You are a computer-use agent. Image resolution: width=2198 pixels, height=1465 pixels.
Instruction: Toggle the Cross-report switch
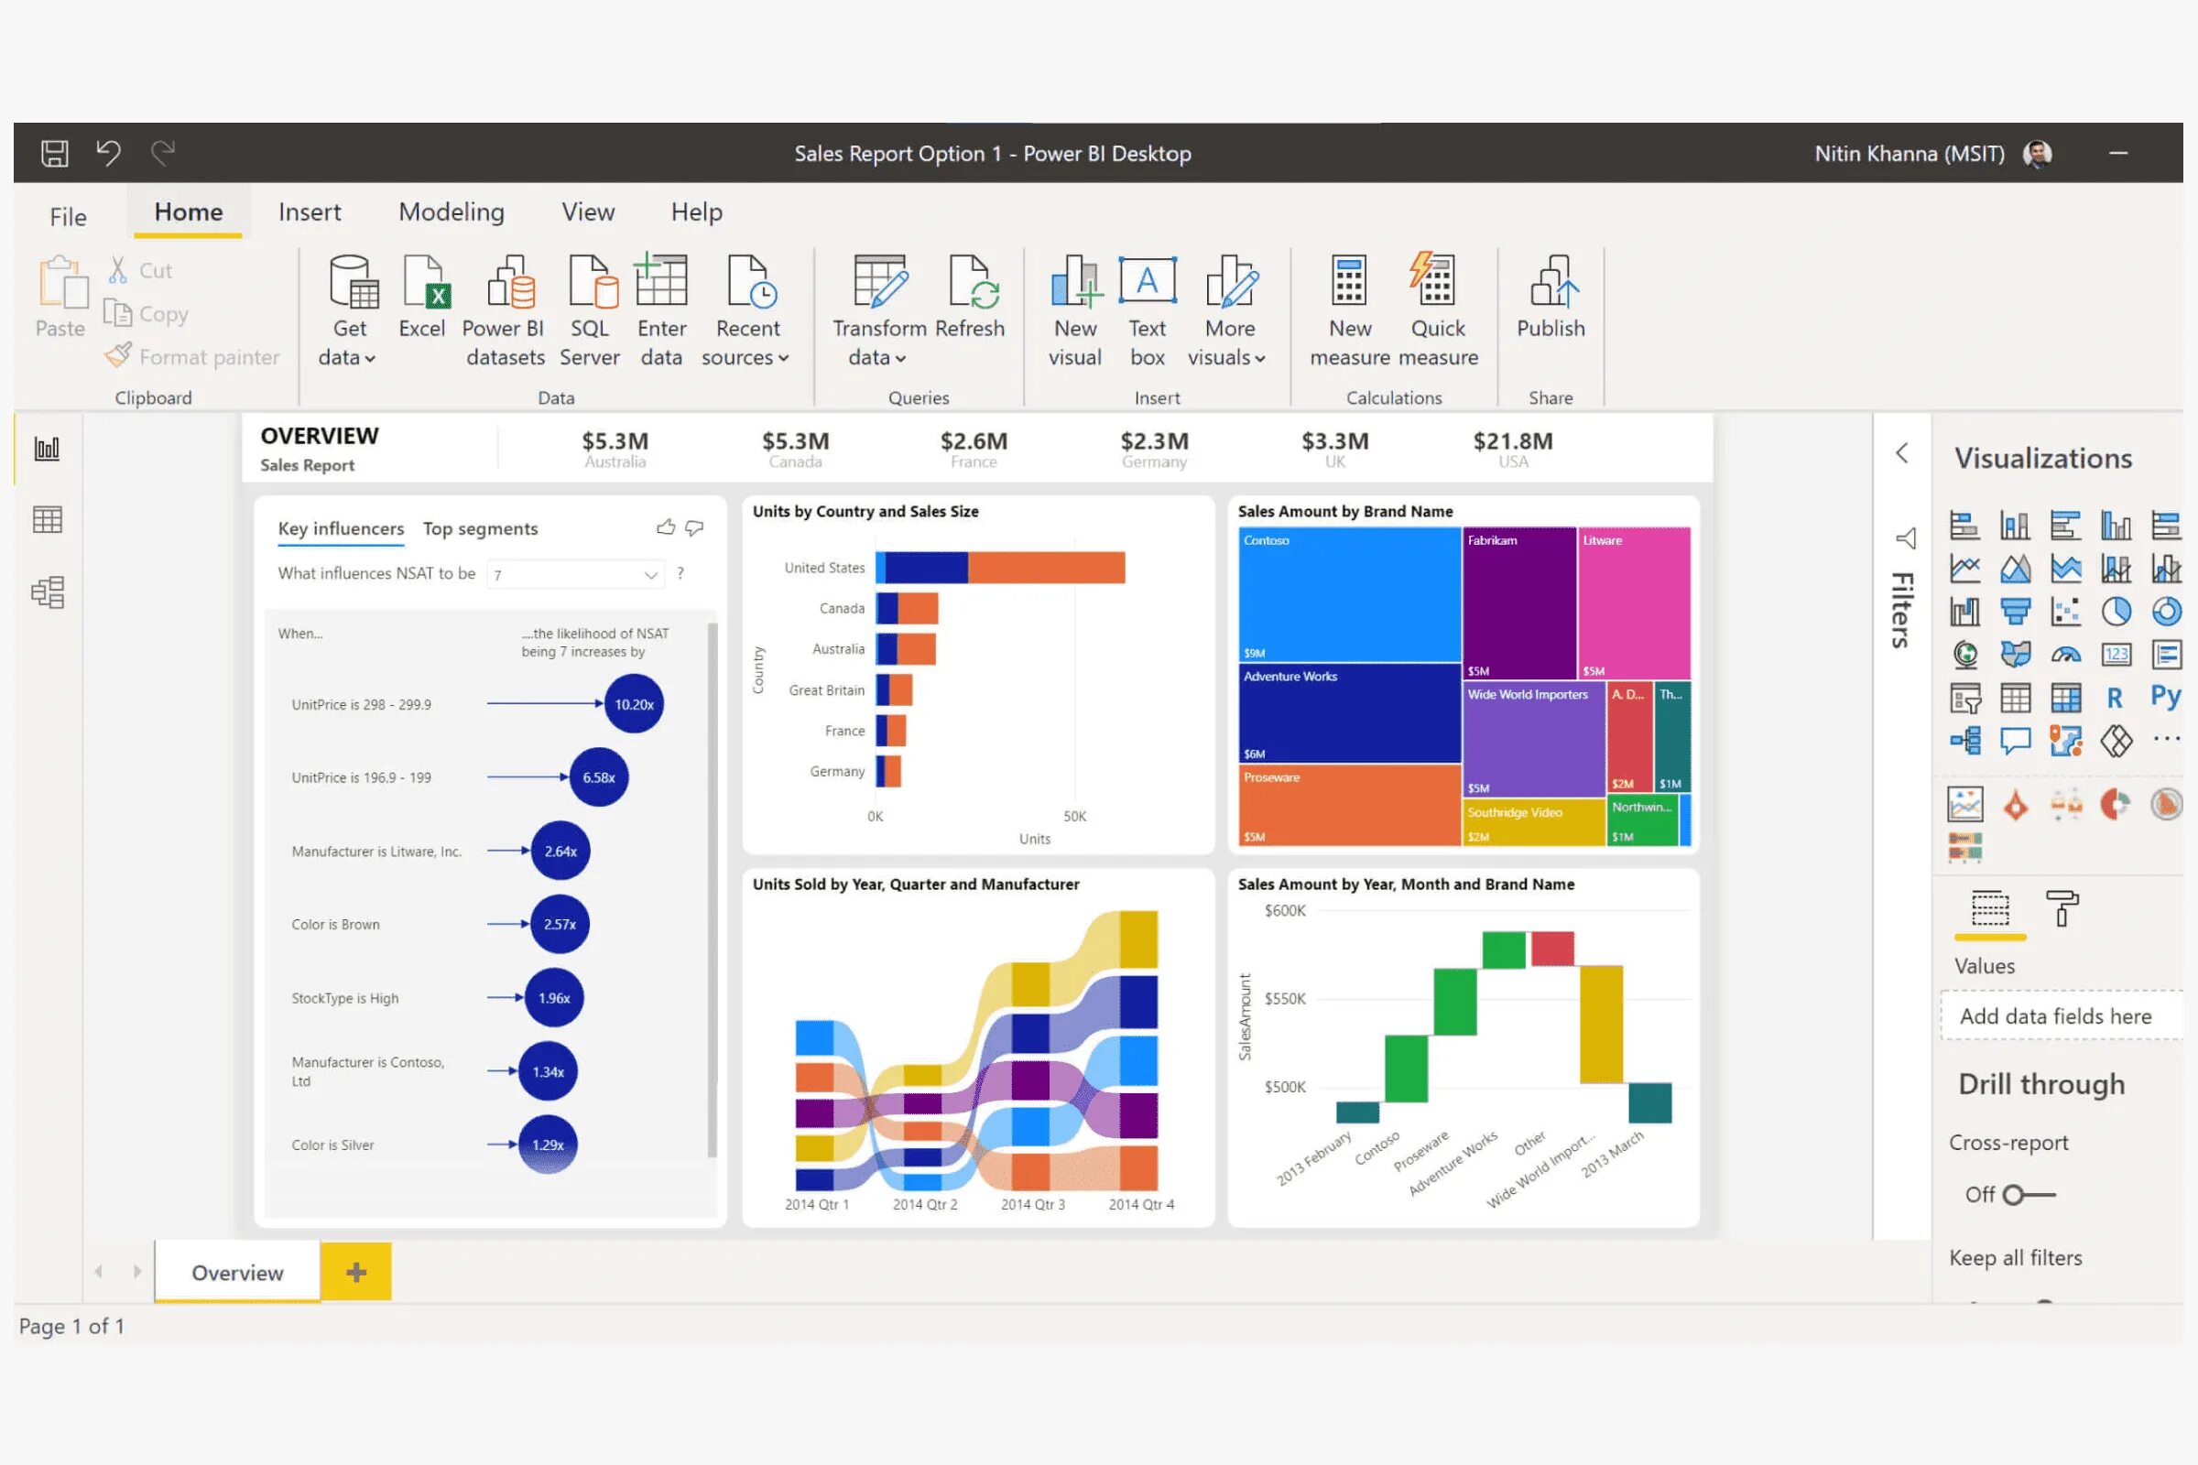(x=2027, y=1194)
